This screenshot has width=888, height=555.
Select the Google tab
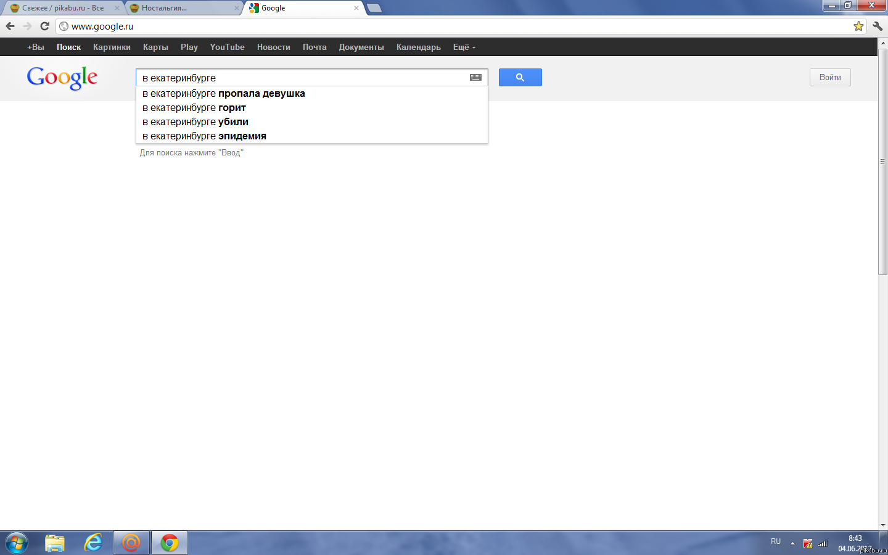click(x=303, y=8)
